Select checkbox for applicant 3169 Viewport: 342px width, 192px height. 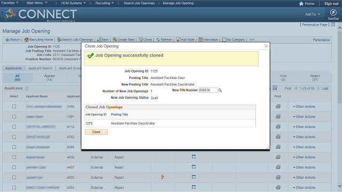click(14, 107)
